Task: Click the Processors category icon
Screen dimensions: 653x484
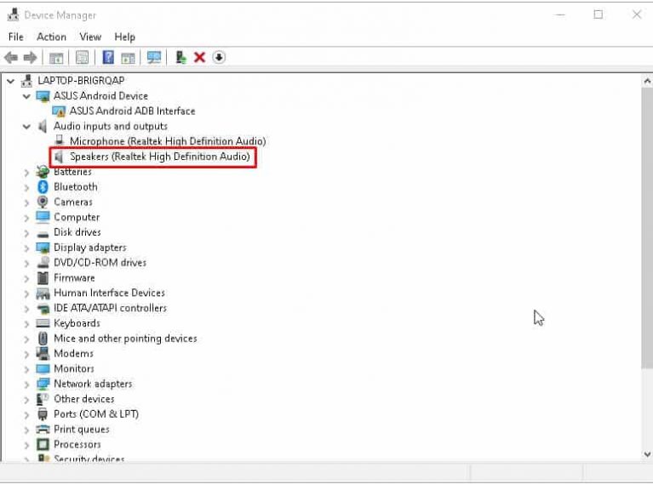Action: point(43,445)
